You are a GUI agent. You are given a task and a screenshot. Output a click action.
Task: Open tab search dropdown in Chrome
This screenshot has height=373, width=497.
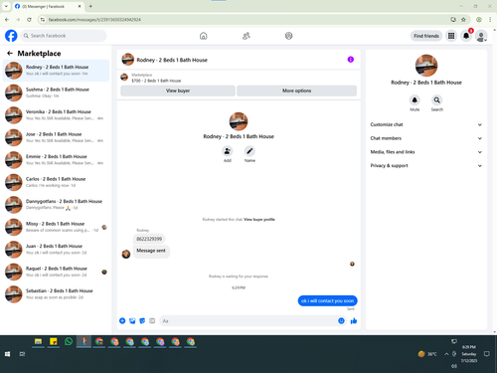(6, 6)
